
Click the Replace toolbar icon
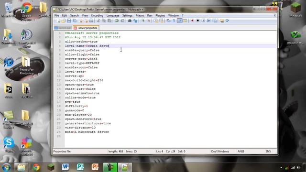pyautogui.click(x=135, y=21)
